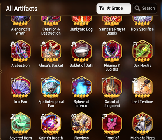Choose the Goblet of Oath artifact
162x140 pixels.
tap(81, 51)
